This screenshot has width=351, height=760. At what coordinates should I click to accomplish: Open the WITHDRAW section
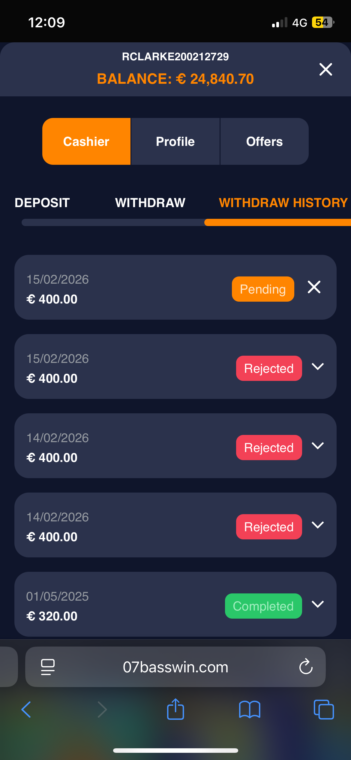150,203
